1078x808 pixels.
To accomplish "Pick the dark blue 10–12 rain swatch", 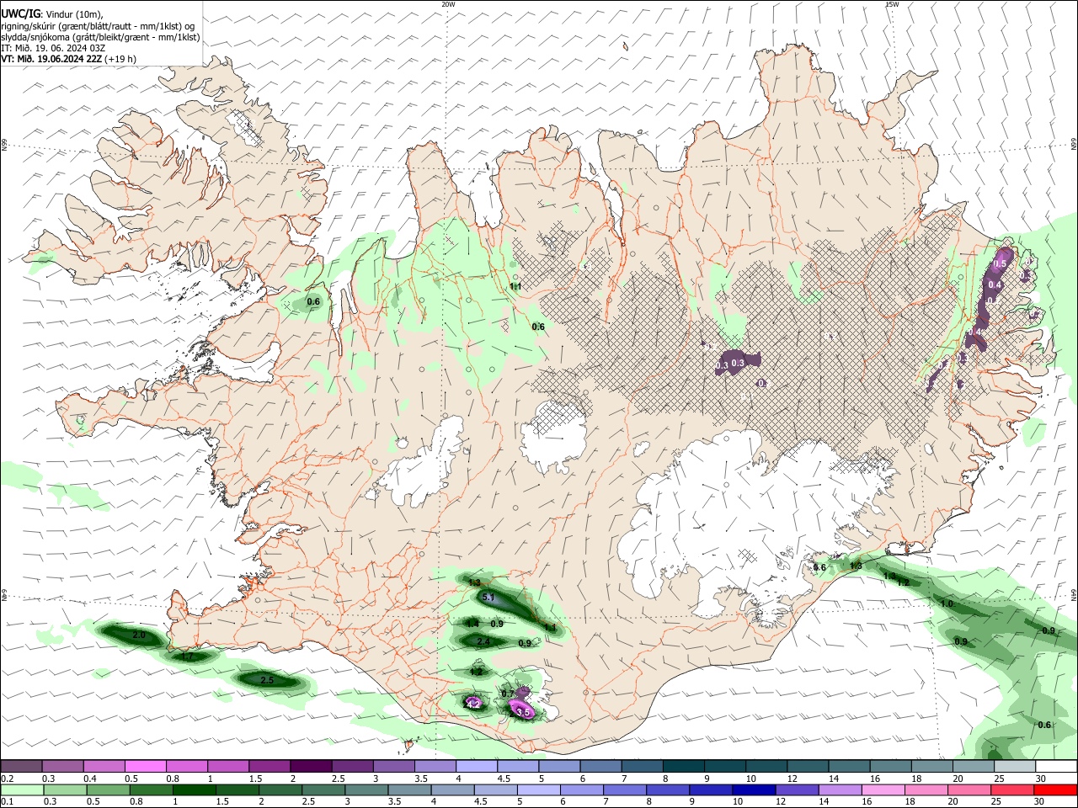I will (755, 790).
